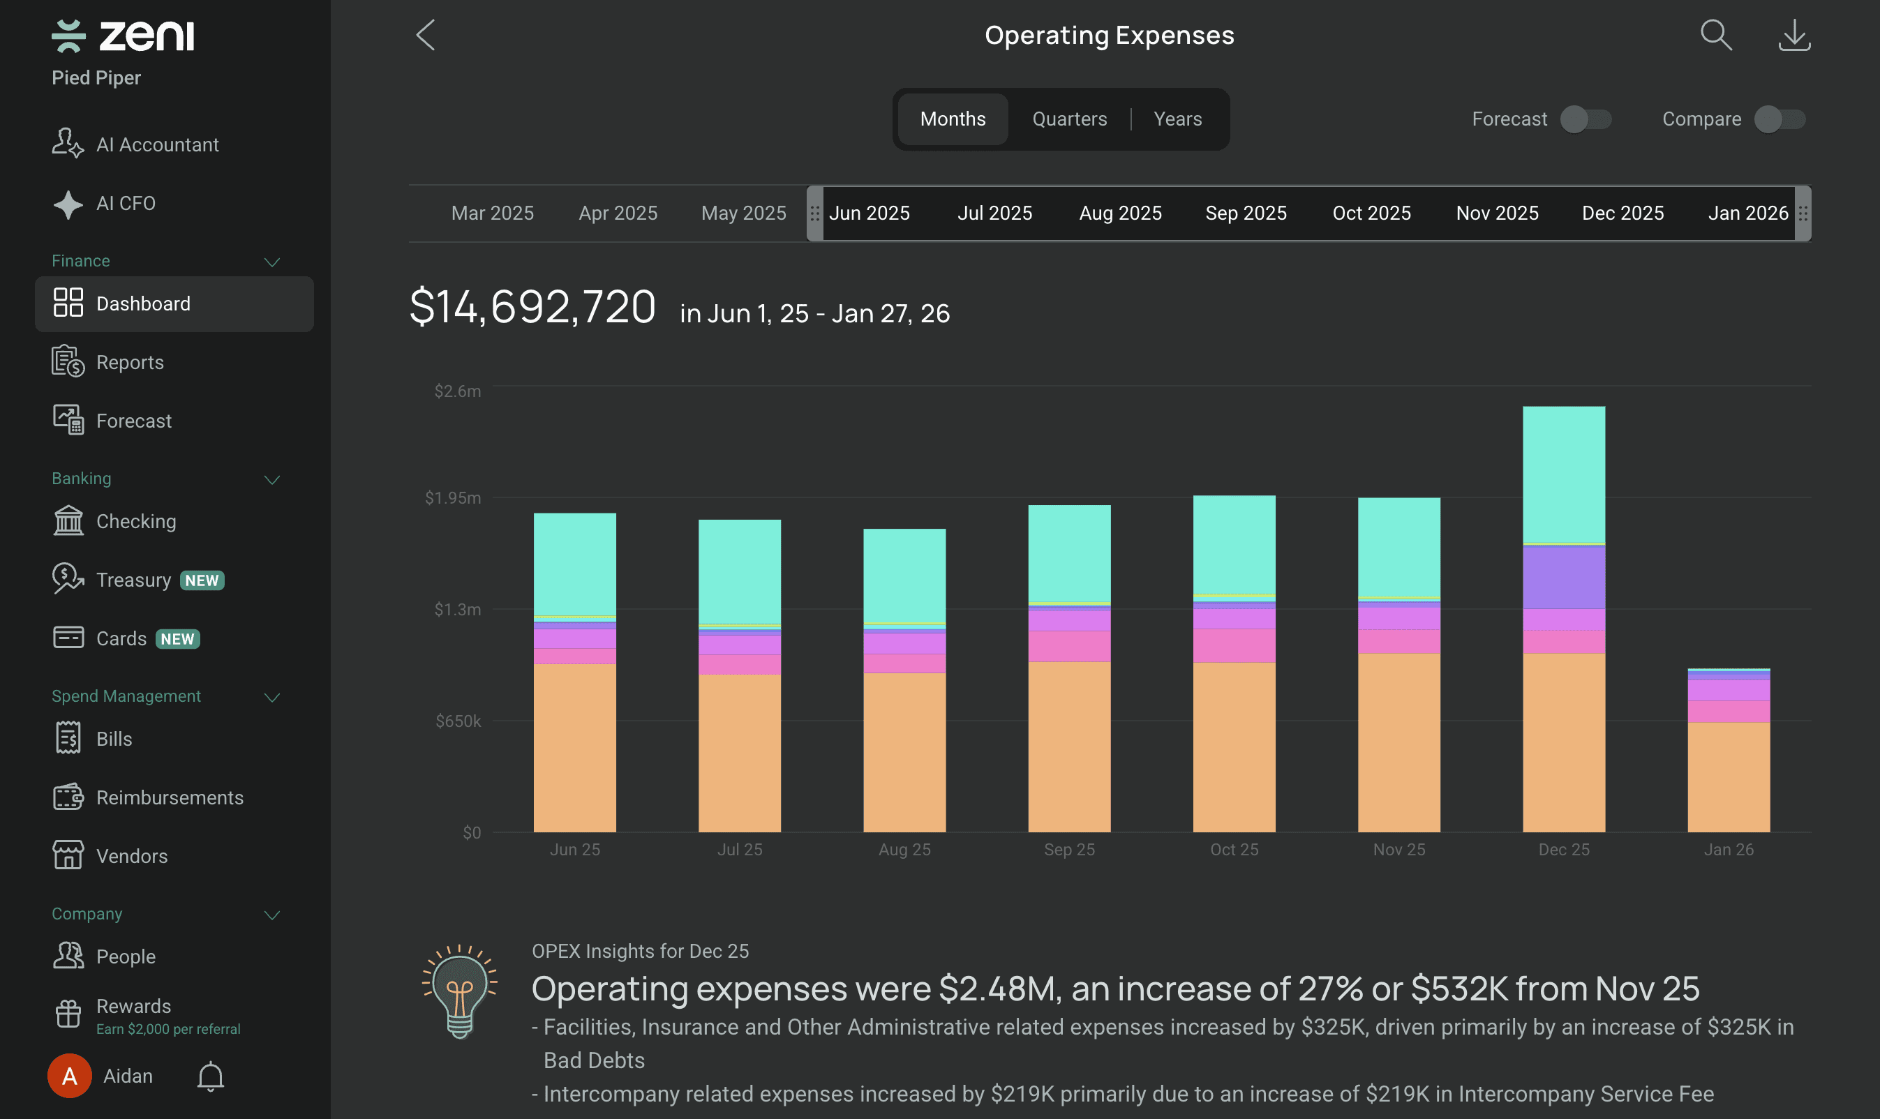Screen dimensions: 1880x1119
Task: Click the Treasury icon in Banking
Action: 68,579
